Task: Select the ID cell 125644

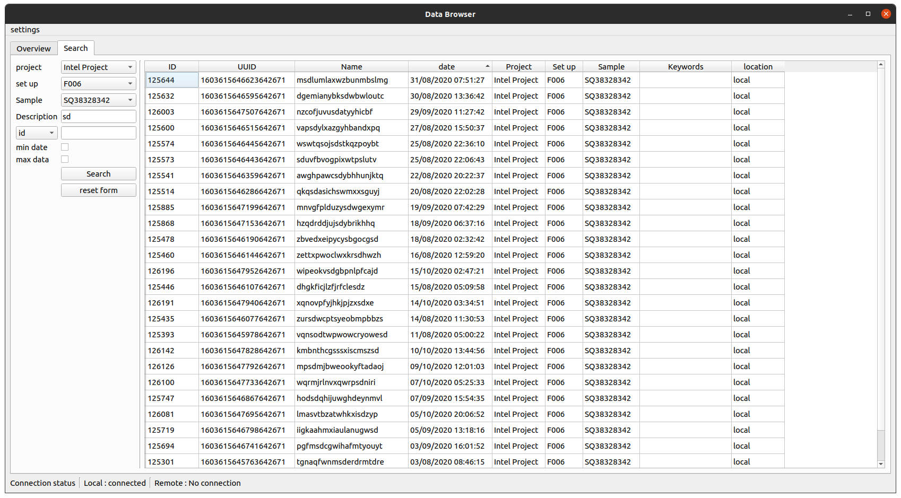Action: pos(172,80)
